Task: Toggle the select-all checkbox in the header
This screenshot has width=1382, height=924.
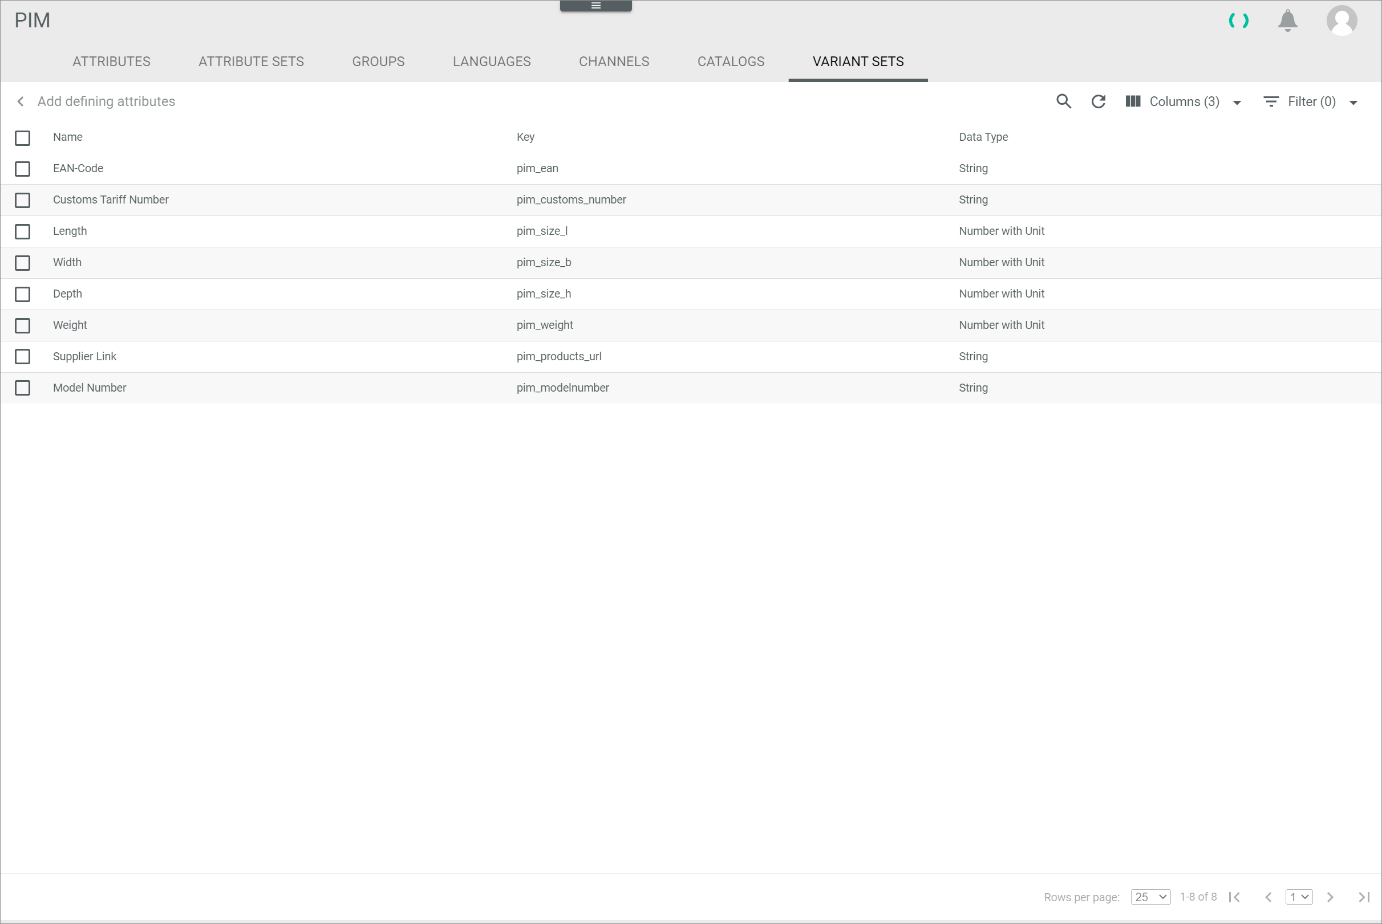Action: click(x=22, y=138)
